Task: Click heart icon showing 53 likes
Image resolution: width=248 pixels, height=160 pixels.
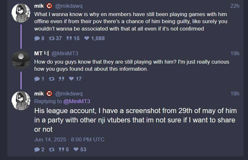Action: [x=76, y=149]
